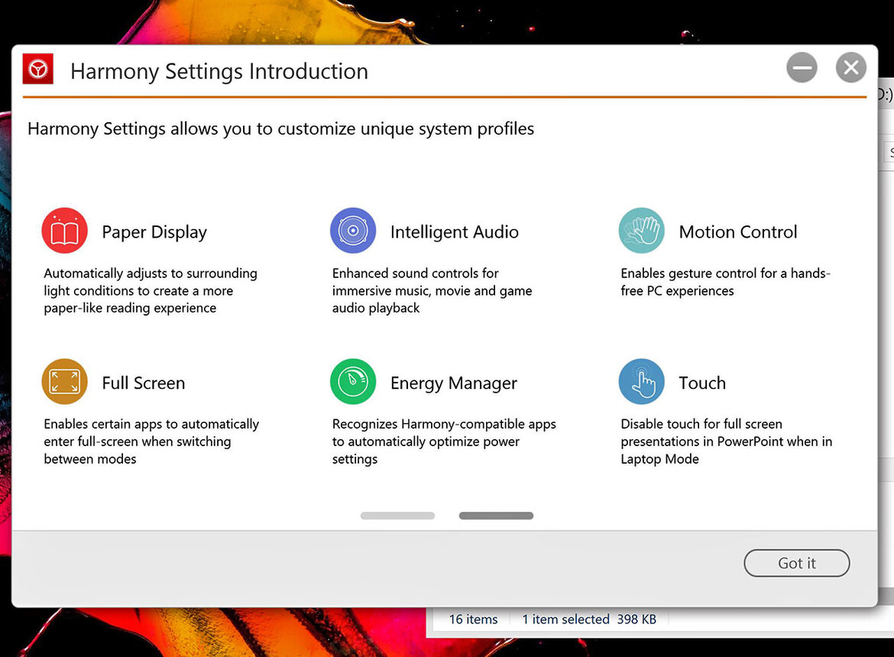894x657 pixels.
Task: Click the description "Enables gesture control for a hands-free"
Action: [725, 282]
